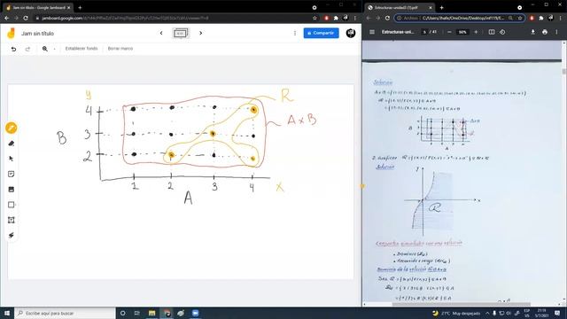Reload the PDF page

(387, 18)
